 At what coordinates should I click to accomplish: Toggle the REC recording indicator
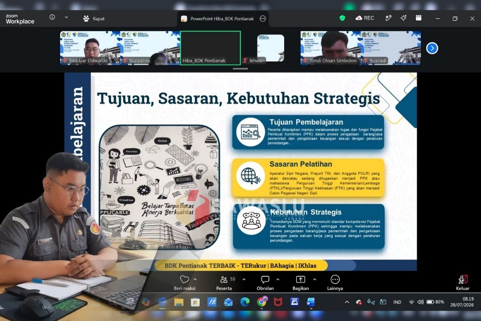pos(365,18)
